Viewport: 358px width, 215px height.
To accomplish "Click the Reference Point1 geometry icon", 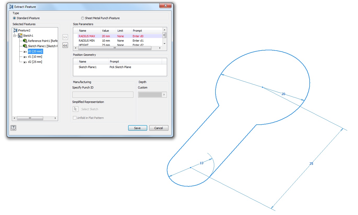I will [25, 41].
